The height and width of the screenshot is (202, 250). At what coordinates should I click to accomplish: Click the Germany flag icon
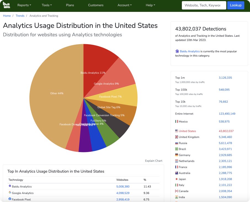(177, 155)
